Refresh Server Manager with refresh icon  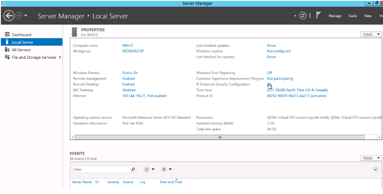coord(303,16)
